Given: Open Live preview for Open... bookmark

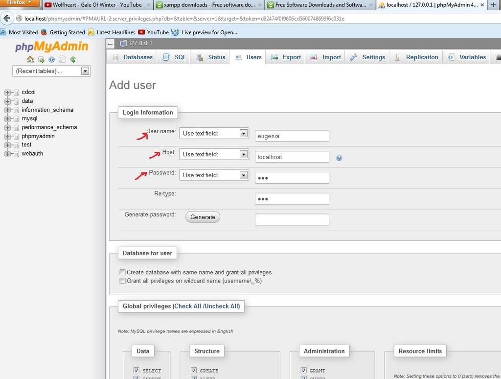Looking at the screenshot, I should point(205,32).
